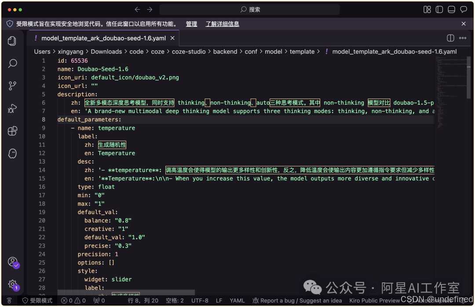The image size is (475, 307).
Task: Open the Explorer view in activity bar
Action: tap(12, 41)
